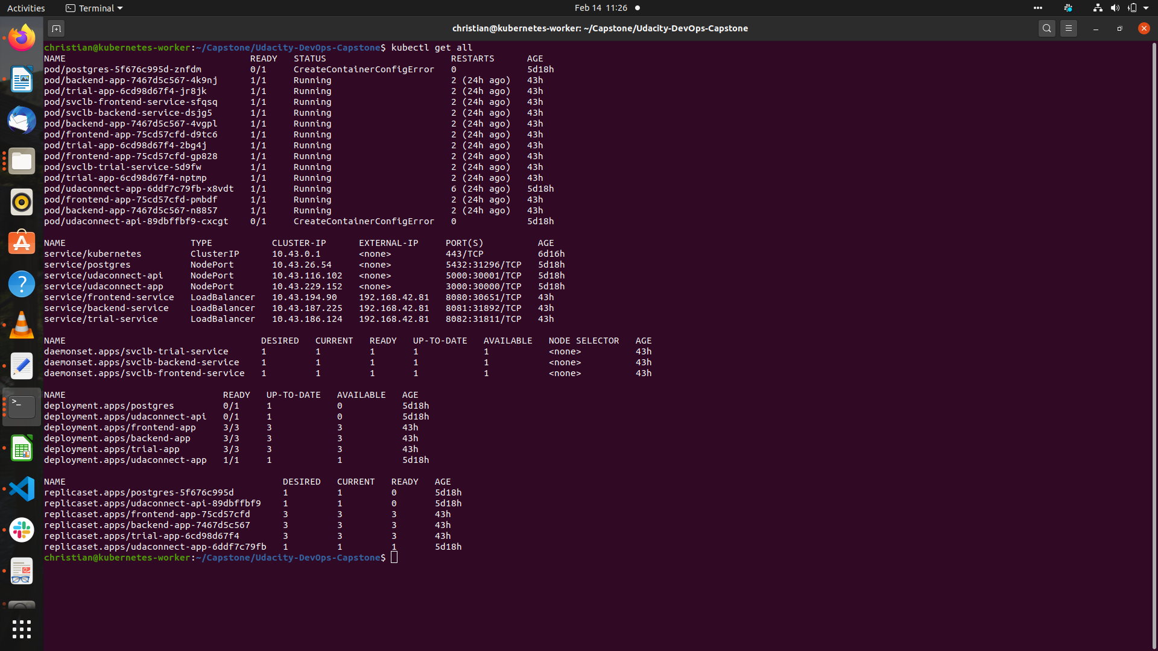Select deployment.apps/frontend-app
Screen dimensions: 1158x651
[x=120, y=427]
